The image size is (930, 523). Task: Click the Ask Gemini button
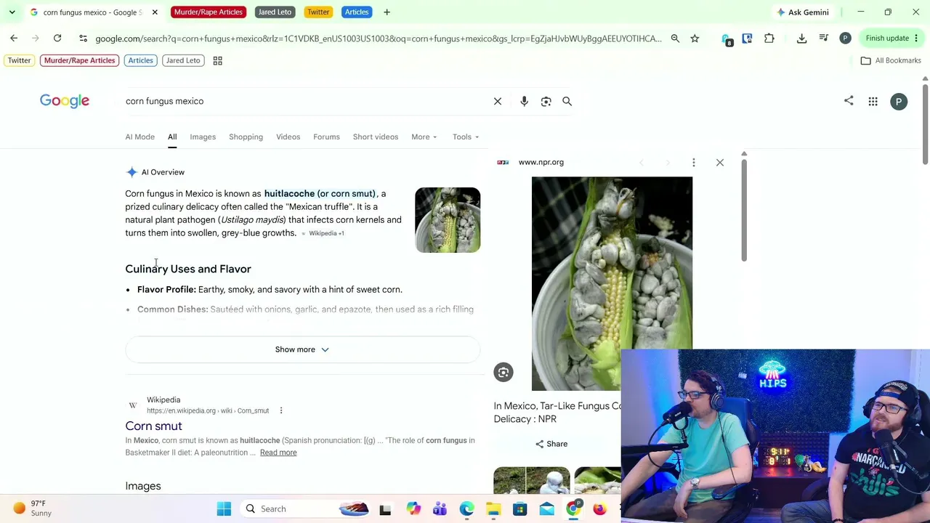pyautogui.click(x=803, y=12)
